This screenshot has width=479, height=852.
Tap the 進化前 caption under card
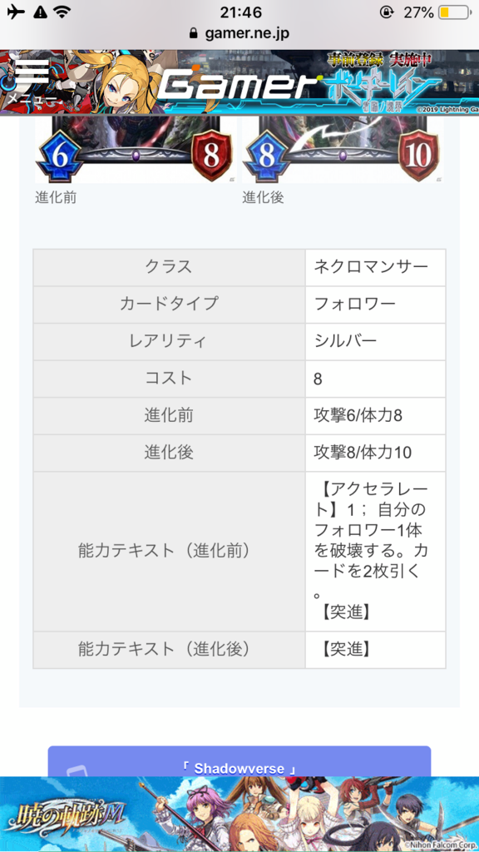[x=56, y=198]
